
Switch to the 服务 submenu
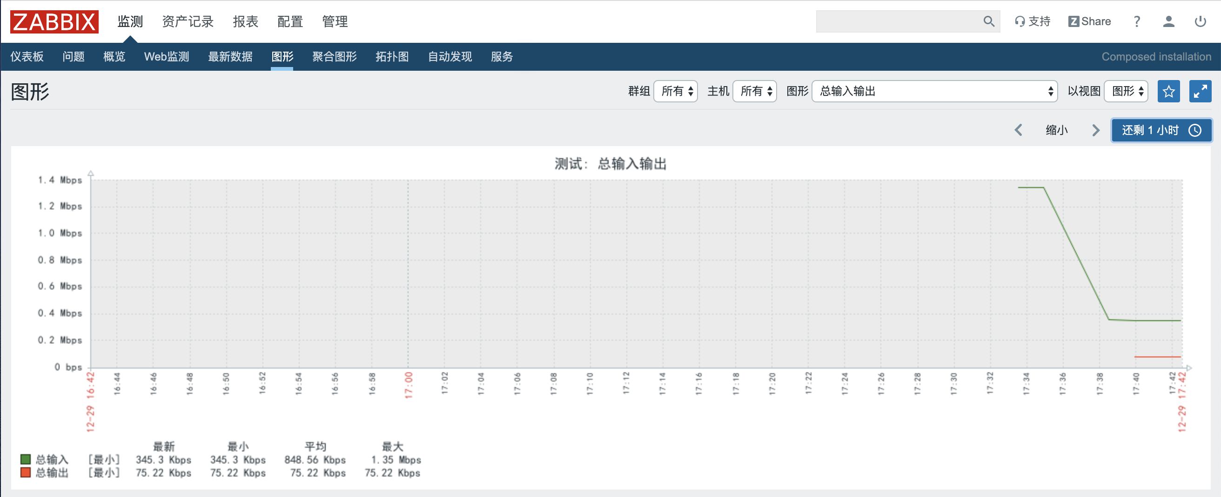(x=502, y=56)
